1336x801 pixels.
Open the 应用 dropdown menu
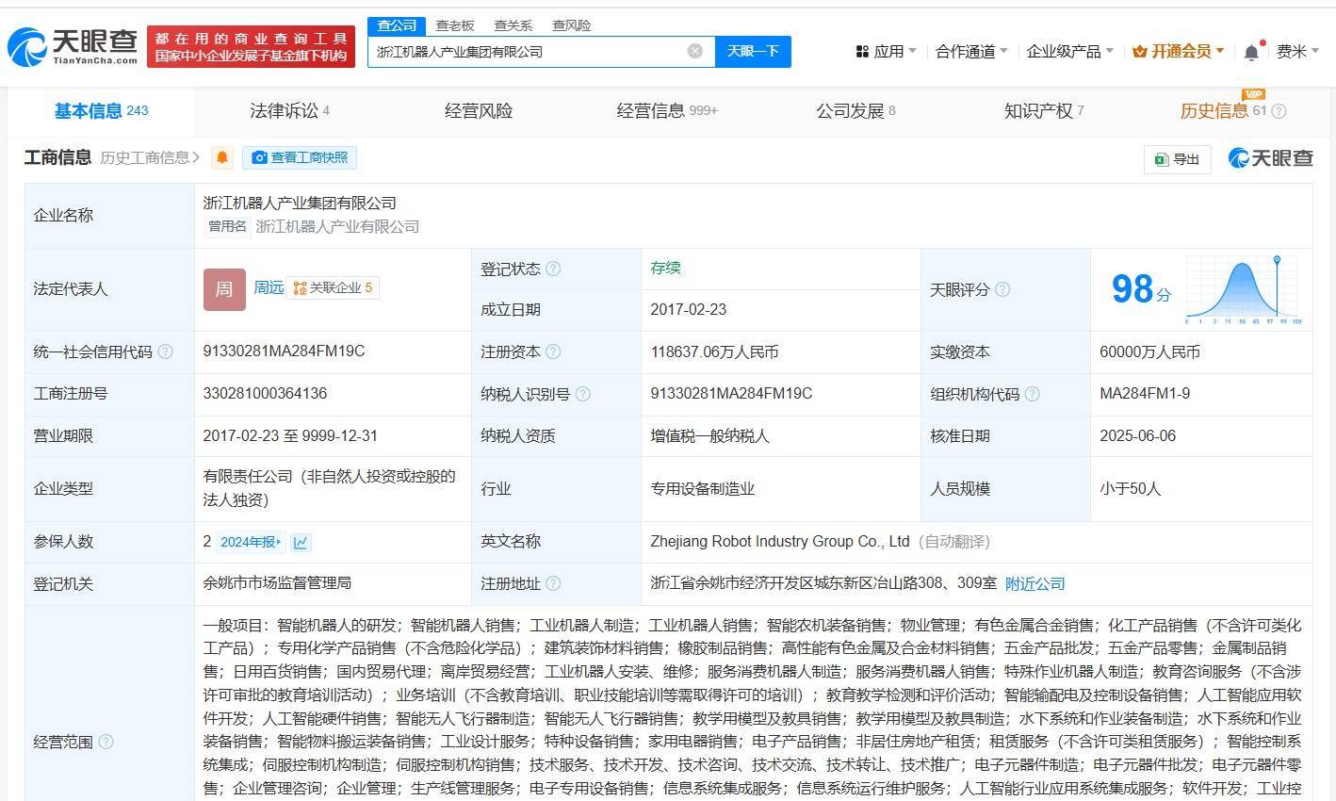pyautogui.click(x=886, y=52)
